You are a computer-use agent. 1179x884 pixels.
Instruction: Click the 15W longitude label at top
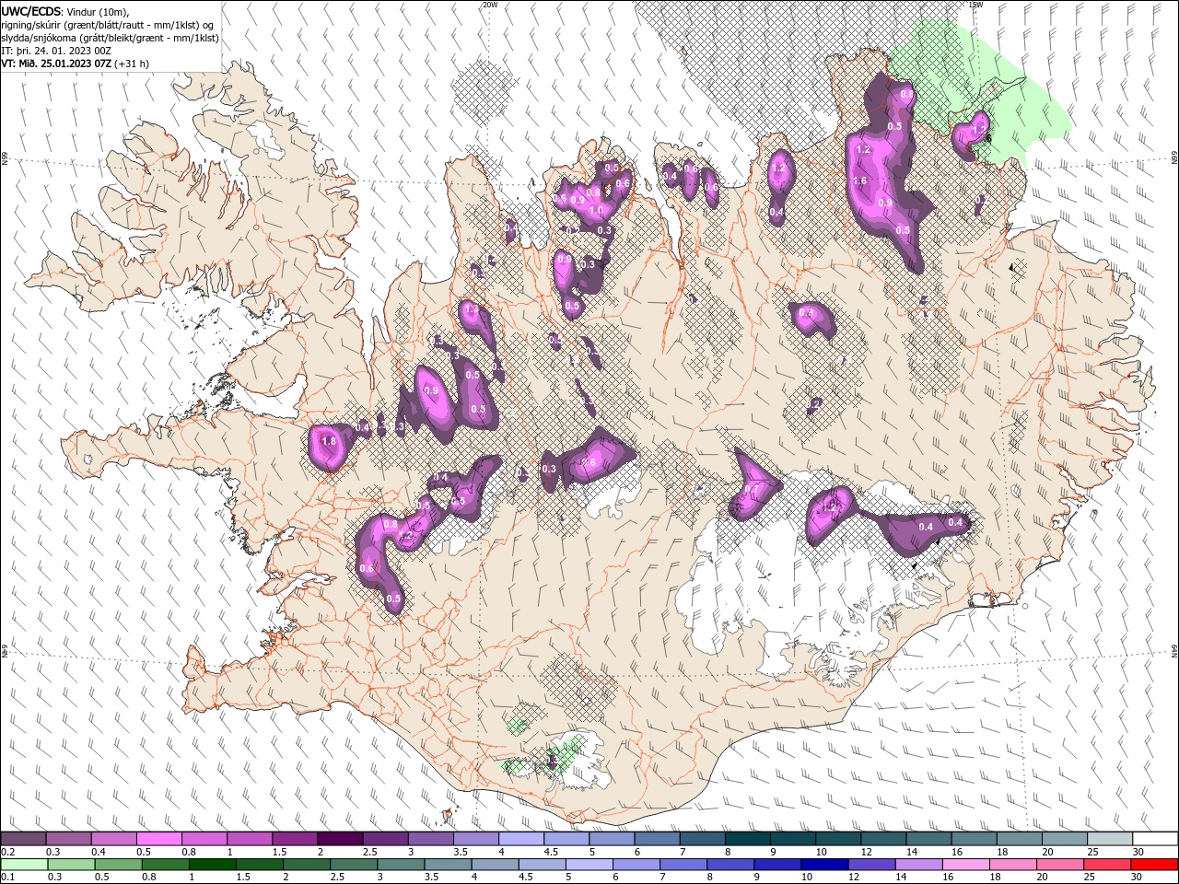[x=975, y=5]
